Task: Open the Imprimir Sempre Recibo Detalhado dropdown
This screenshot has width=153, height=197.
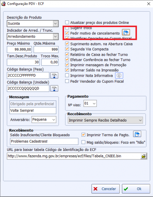Action: [x=105, y=120]
